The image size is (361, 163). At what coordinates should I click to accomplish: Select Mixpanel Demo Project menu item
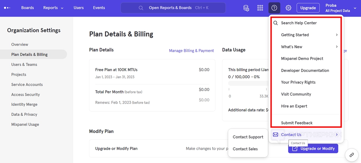[302, 58]
